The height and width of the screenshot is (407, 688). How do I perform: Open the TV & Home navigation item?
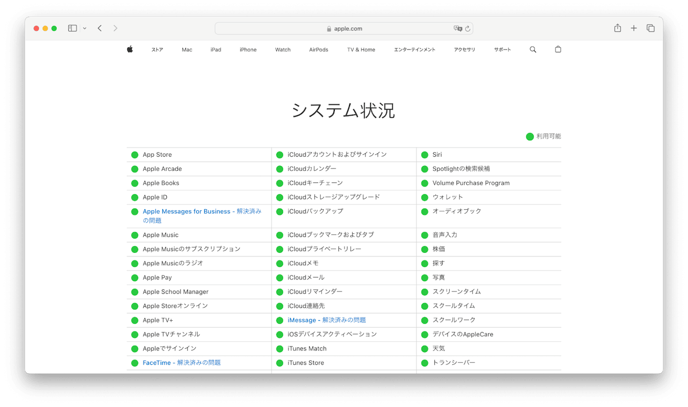coord(361,50)
